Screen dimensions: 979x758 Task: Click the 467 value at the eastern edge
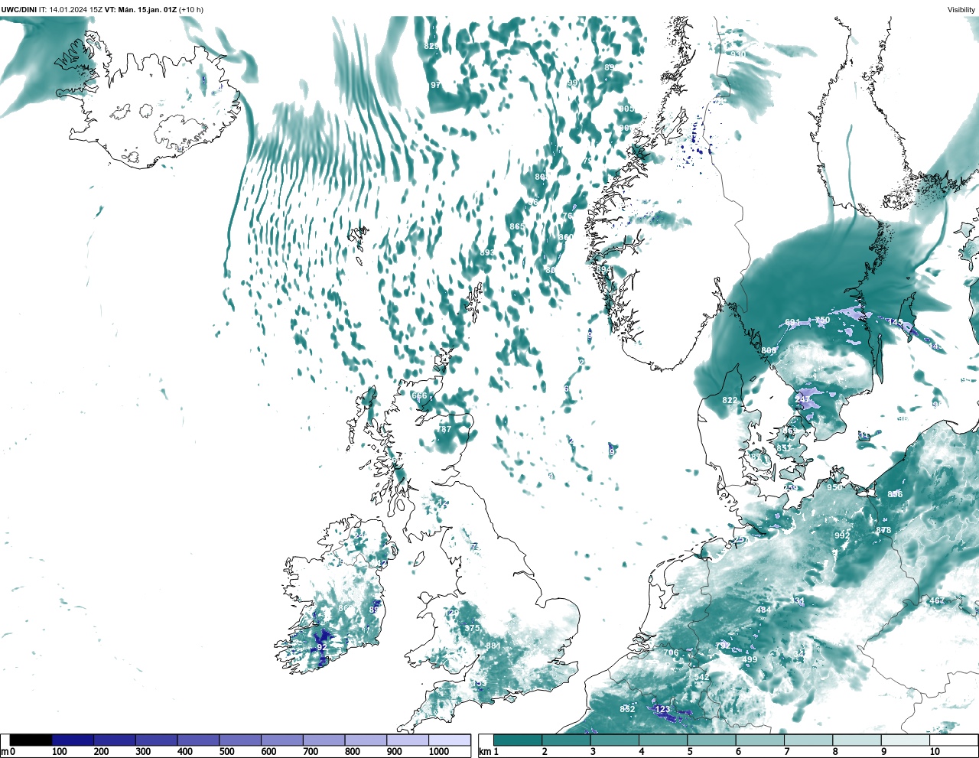pyautogui.click(x=937, y=600)
